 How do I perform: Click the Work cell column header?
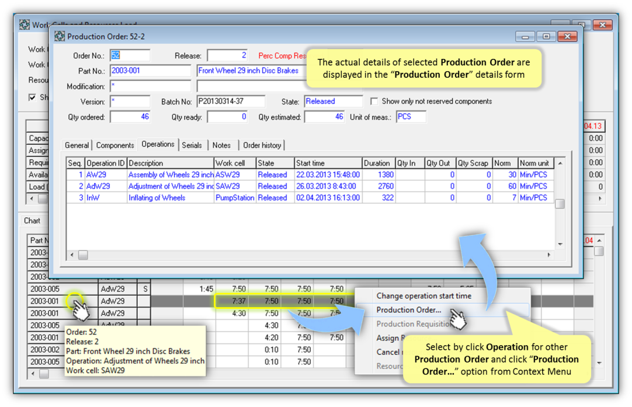(235, 163)
